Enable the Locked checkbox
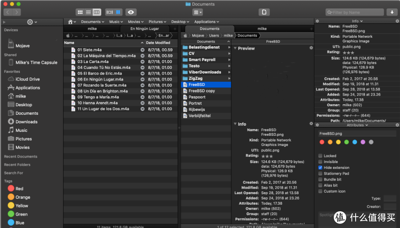 point(320,156)
